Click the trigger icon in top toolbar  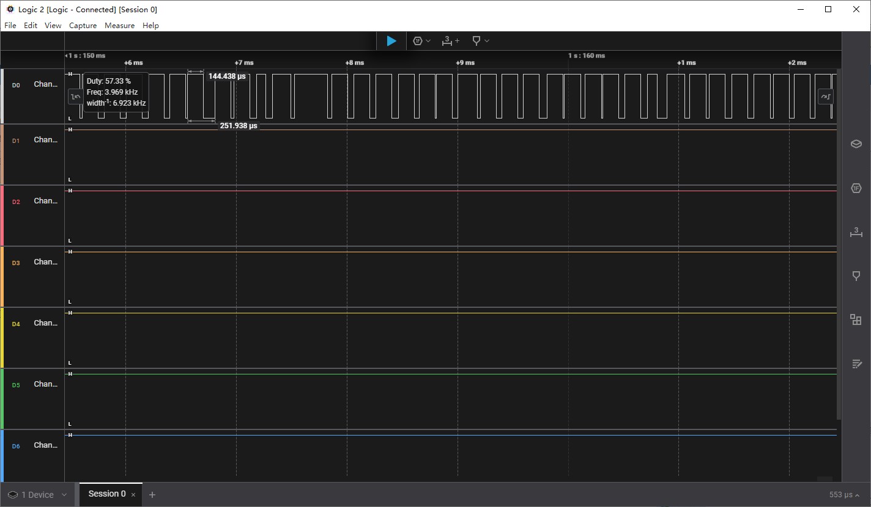pyautogui.click(x=476, y=41)
